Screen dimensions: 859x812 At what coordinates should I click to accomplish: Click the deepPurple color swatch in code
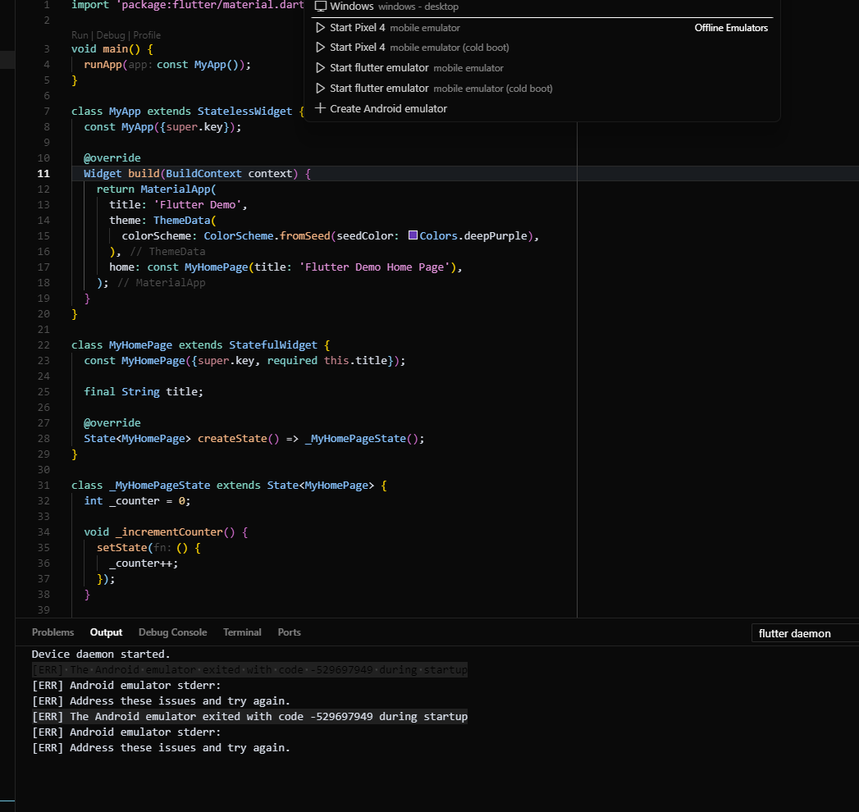pyautogui.click(x=413, y=235)
